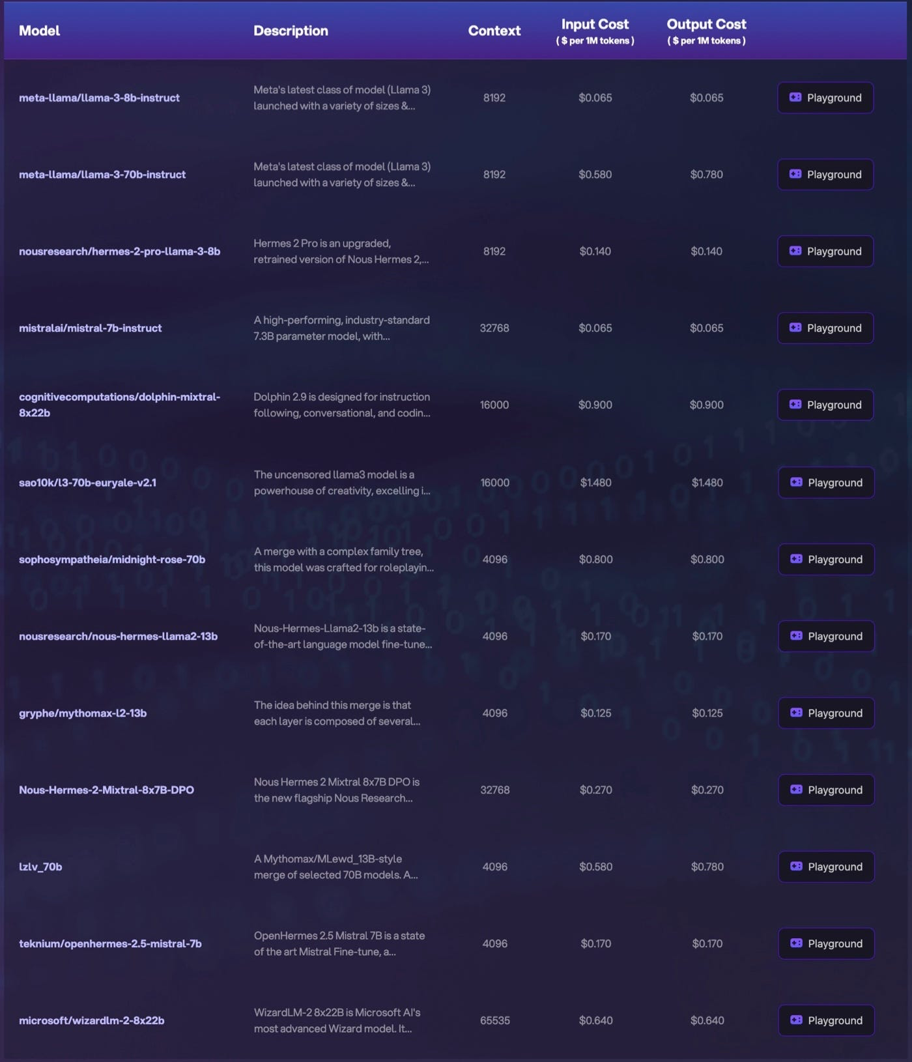Click the Playground gamepad icon for meta-llama/llama-3-8b-instruct

(795, 97)
